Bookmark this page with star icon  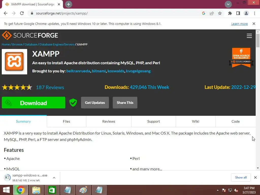point(220,13)
